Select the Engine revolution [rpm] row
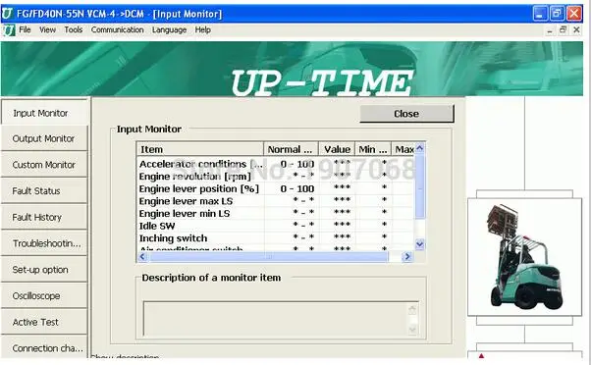Viewport: 591px width, 365px height. (x=276, y=177)
